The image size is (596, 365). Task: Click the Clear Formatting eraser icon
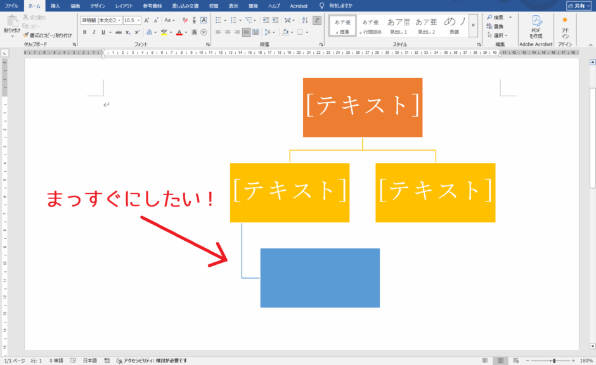click(185, 20)
